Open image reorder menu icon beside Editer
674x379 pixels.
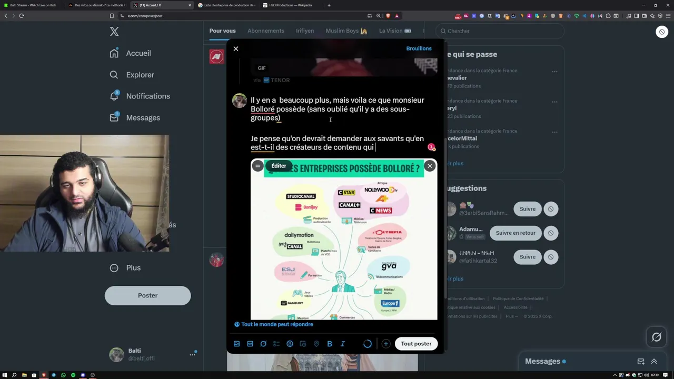coord(257,166)
